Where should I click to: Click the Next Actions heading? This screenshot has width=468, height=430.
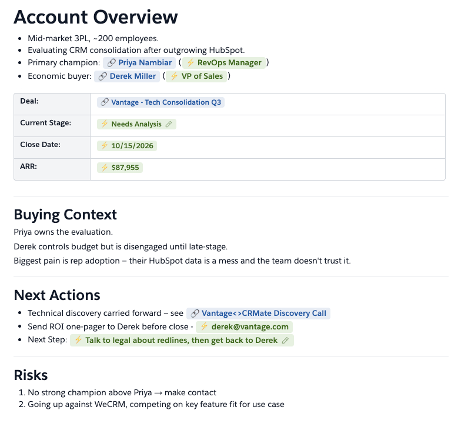(x=56, y=295)
